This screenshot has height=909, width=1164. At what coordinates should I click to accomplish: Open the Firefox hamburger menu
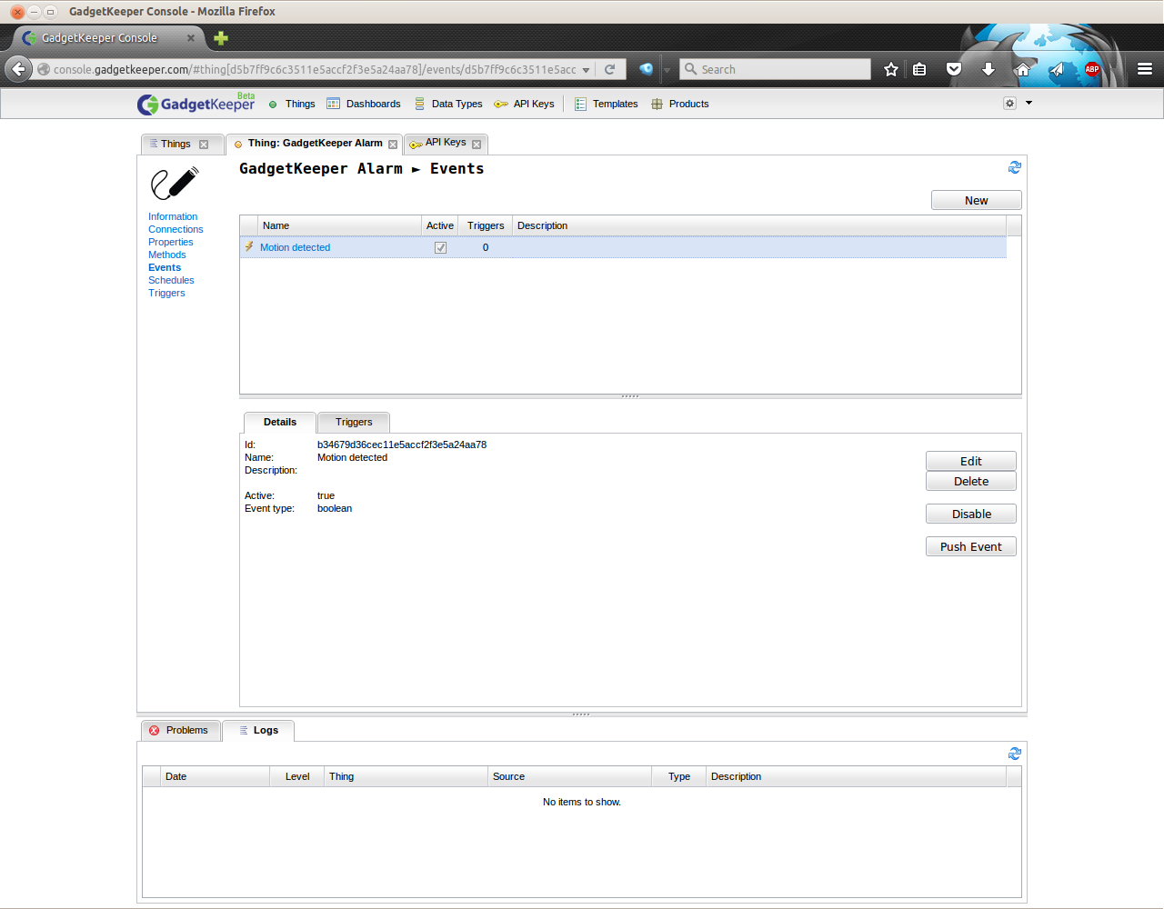click(x=1145, y=69)
